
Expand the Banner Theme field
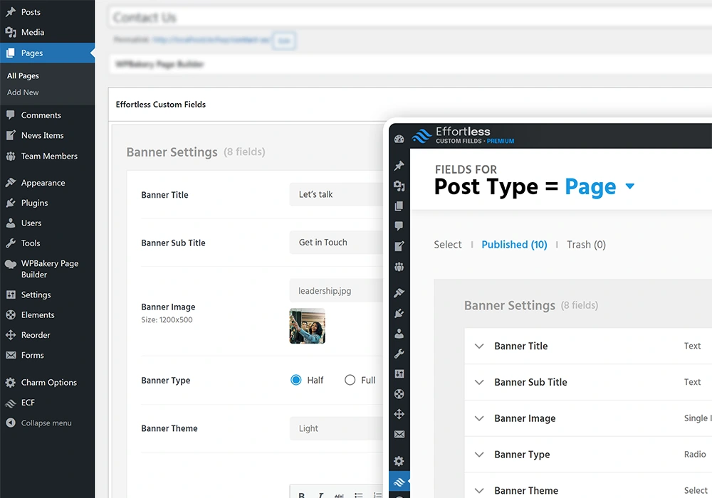480,490
